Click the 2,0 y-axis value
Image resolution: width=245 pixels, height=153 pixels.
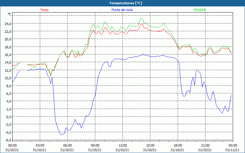click(9, 109)
